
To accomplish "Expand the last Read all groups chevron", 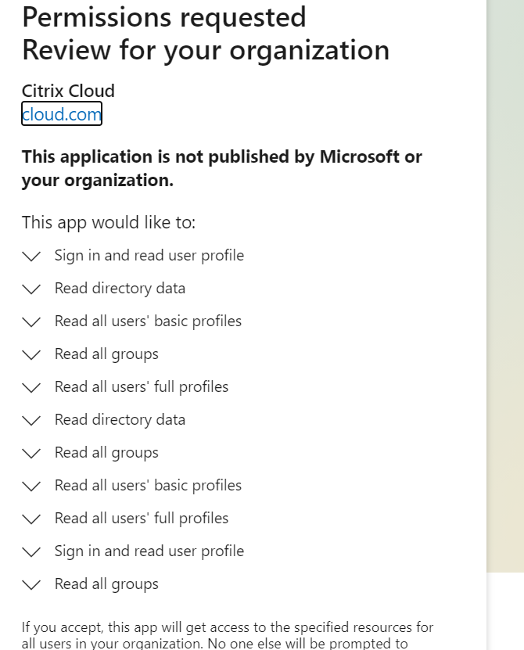I will pos(31,584).
